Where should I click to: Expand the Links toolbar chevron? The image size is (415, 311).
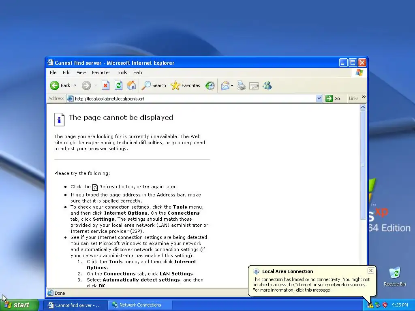pyautogui.click(x=364, y=97)
